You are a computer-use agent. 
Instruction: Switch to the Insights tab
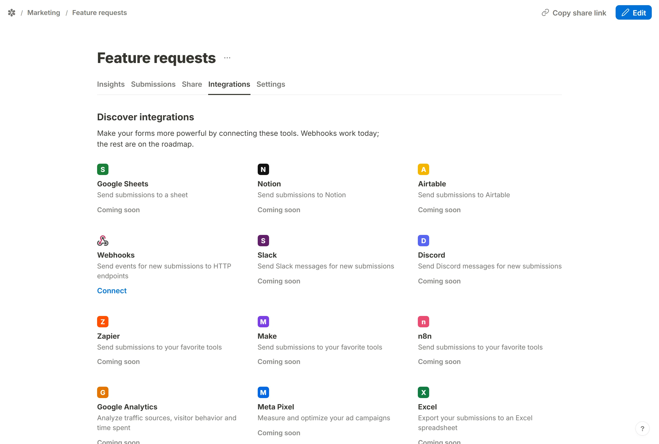[111, 84]
